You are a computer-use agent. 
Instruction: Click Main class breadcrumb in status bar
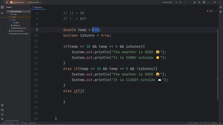point(24,123)
